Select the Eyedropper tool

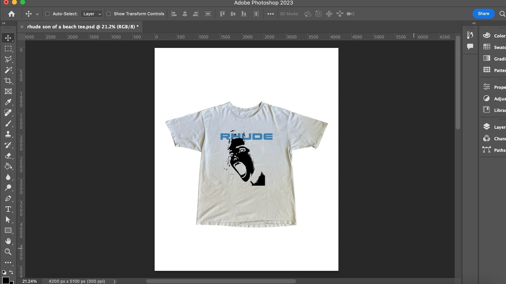coord(8,102)
